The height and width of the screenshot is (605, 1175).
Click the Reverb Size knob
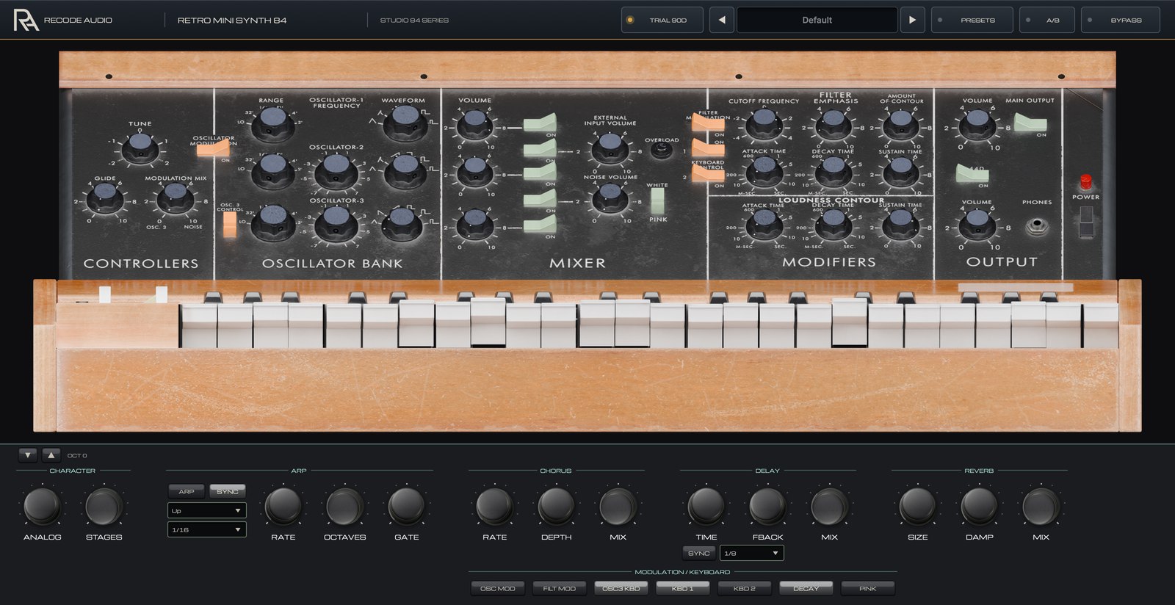[917, 507]
